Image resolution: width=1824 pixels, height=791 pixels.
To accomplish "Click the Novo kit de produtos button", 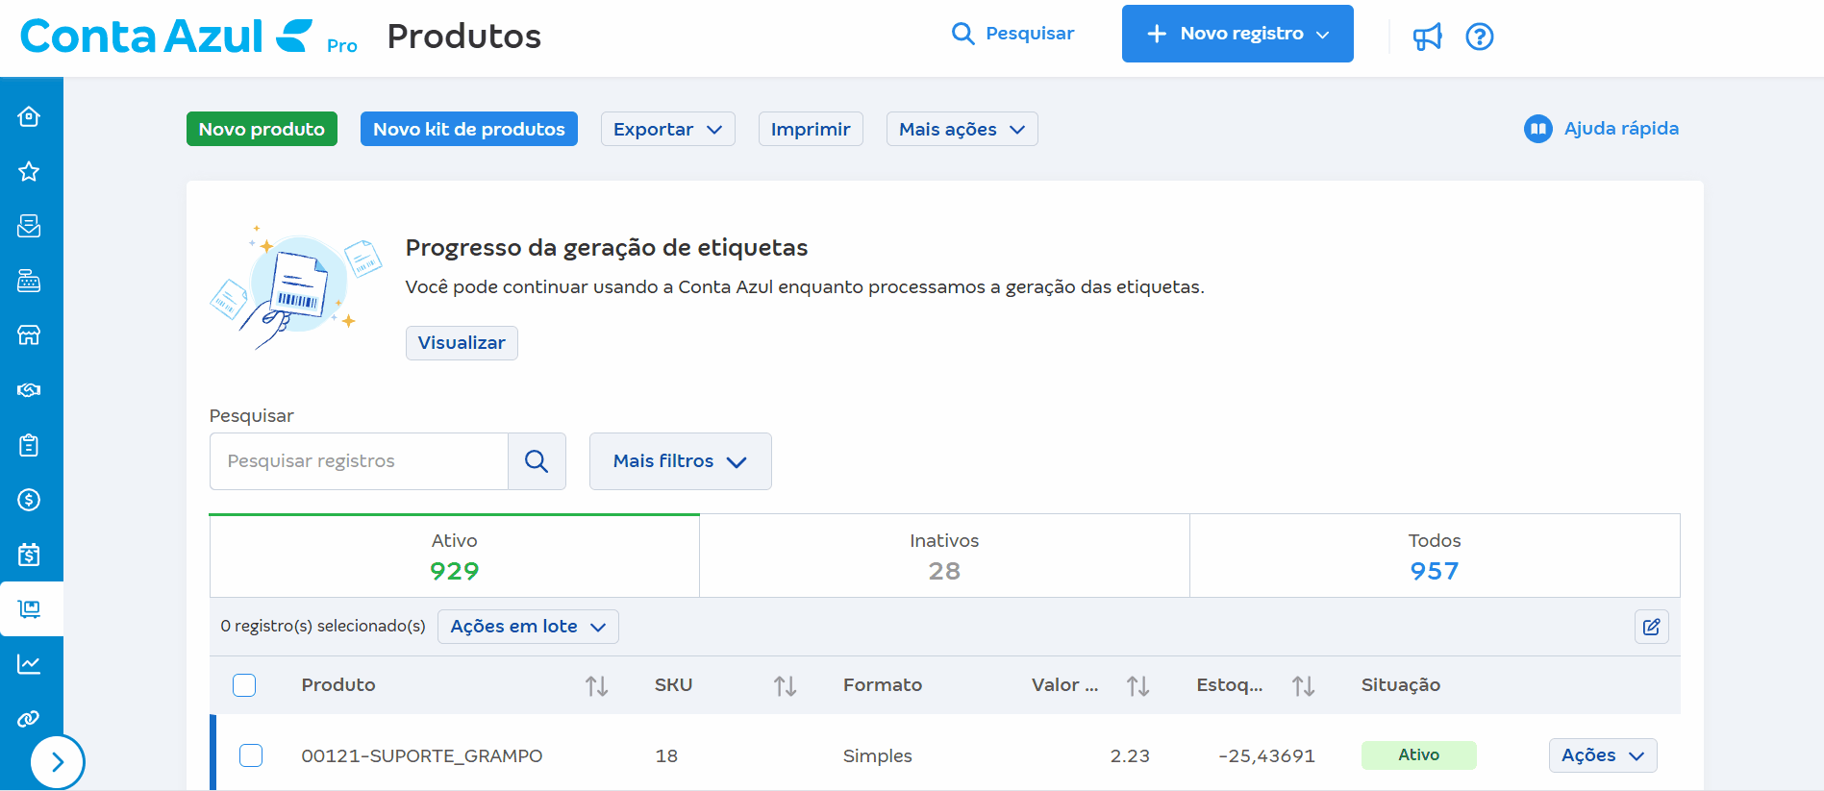I will click(469, 129).
